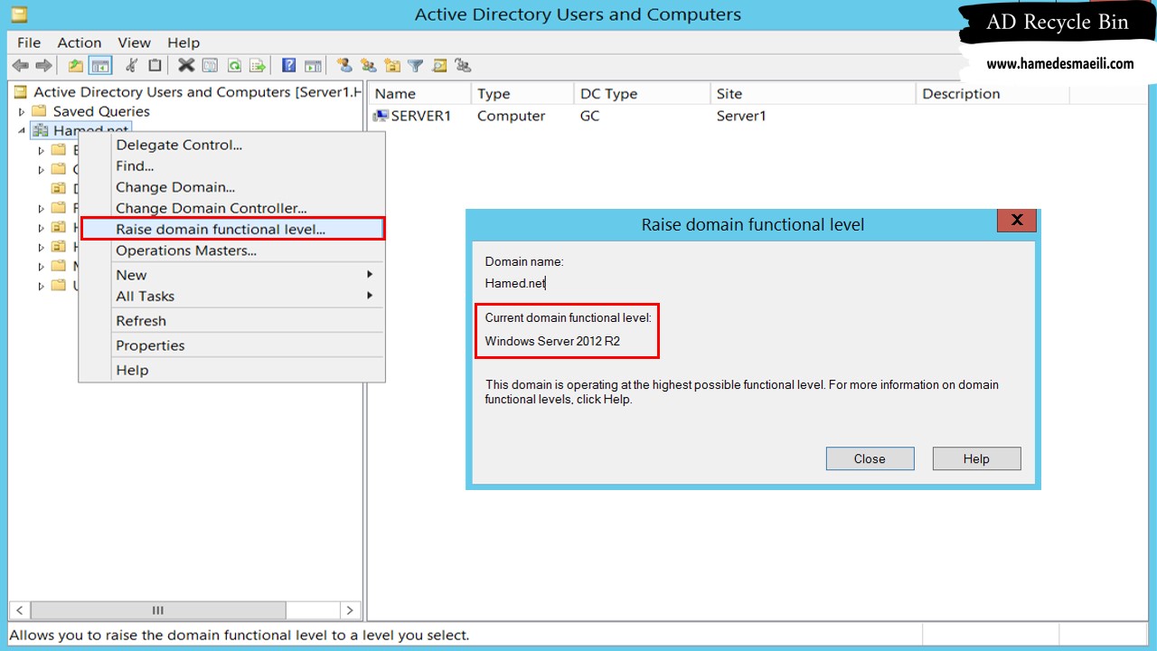Click the blue question mark Help toolbar icon

(289, 65)
